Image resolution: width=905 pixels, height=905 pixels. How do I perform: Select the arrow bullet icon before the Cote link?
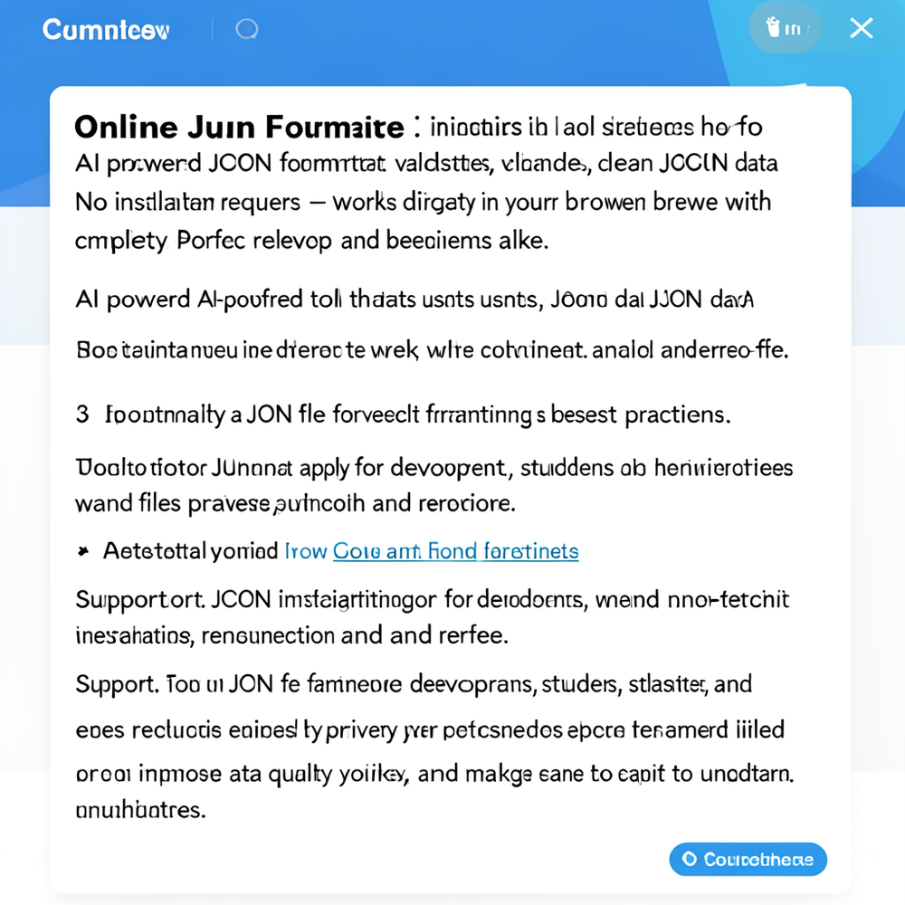[83, 550]
